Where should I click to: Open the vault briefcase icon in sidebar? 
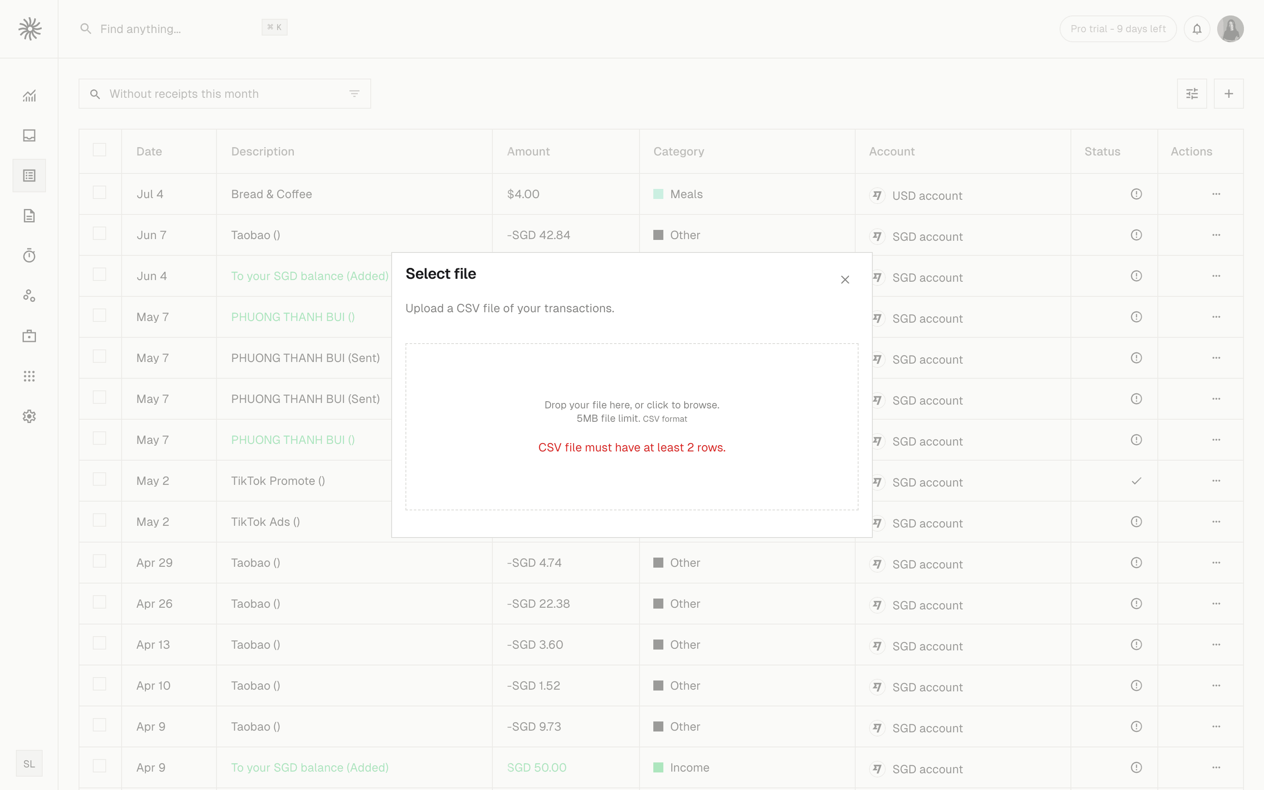29,336
